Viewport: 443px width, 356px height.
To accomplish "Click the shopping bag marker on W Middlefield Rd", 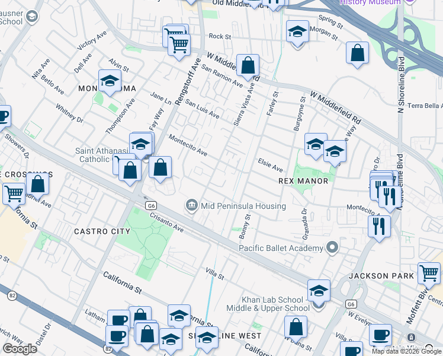I will [248, 66].
